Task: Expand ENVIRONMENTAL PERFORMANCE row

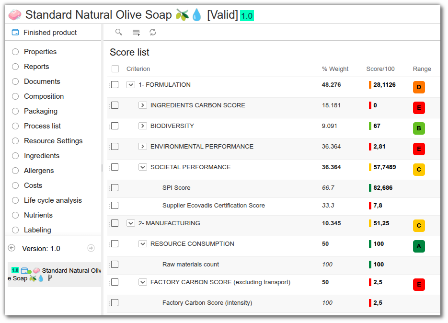Action: pyautogui.click(x=143, y=146)
